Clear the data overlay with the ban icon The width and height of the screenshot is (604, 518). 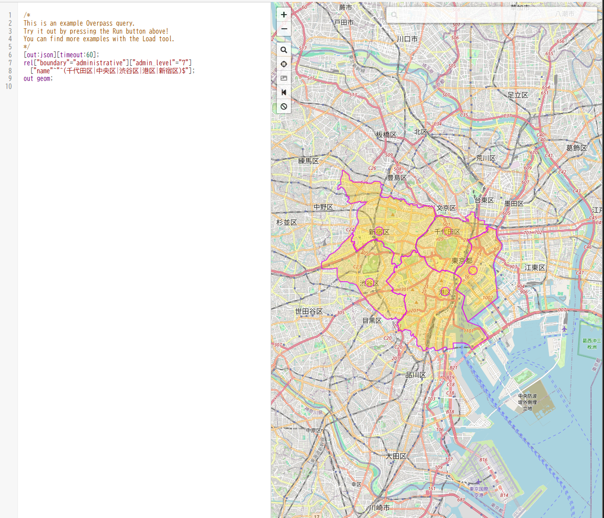pyautogui.click(x=284, y=107)
